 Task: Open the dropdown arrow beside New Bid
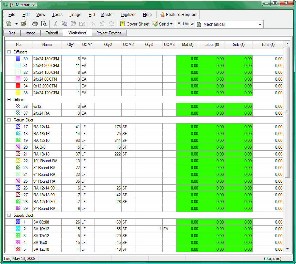pos(16,24)
